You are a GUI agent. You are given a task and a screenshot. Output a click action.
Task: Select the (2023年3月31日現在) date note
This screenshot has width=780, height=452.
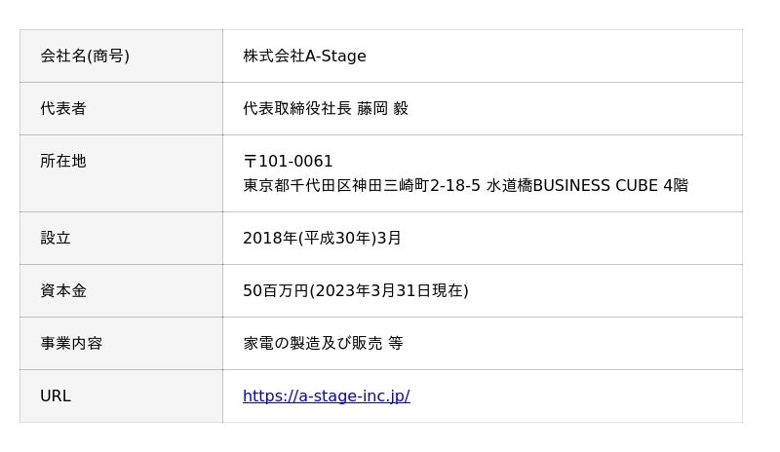click(x=389, y=290)
